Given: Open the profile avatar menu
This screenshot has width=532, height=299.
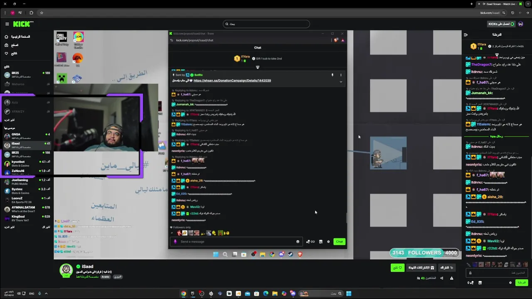Looking at the screenshot, I should [521, 24].
